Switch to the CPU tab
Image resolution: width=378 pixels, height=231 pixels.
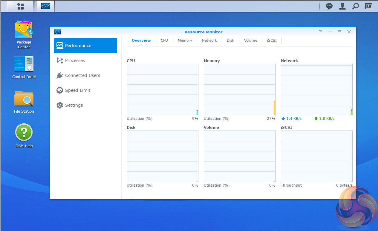coord(164,40)
